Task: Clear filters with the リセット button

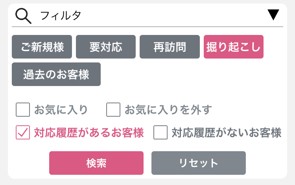Action: 199,163
